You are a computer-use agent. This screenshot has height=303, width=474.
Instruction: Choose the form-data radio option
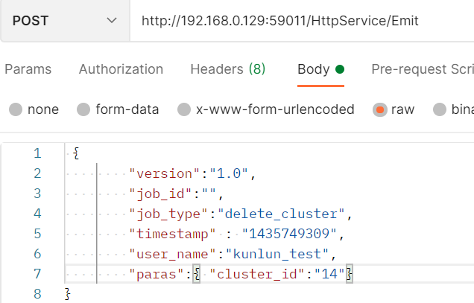(x=84, y=109)
